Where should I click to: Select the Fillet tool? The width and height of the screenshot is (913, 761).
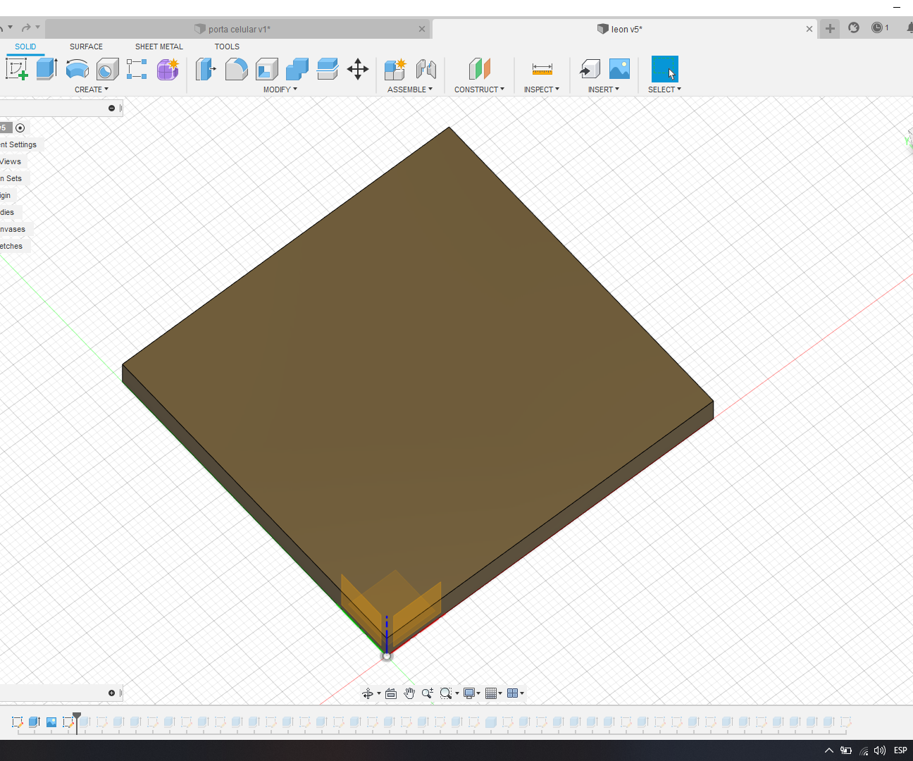(236, 69)
